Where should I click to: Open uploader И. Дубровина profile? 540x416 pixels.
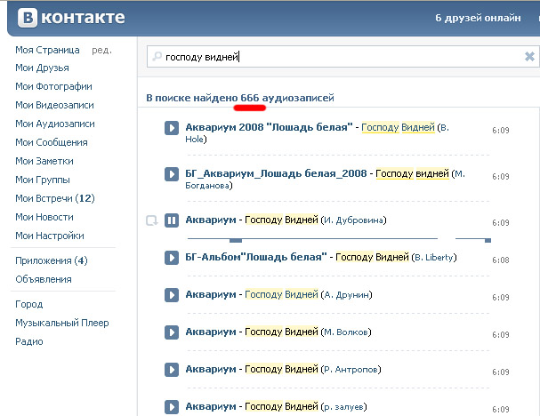354,220
